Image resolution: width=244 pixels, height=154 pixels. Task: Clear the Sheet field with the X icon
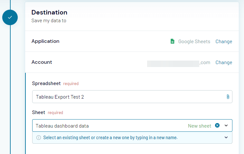[x=217, y=126]
